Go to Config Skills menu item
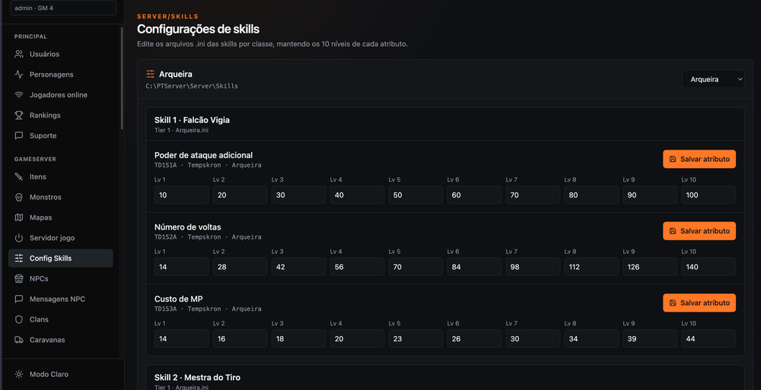761x390 pixels. point(61,258)
